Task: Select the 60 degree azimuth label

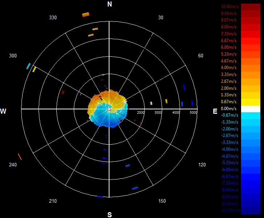Action: (x=200, y=56)
